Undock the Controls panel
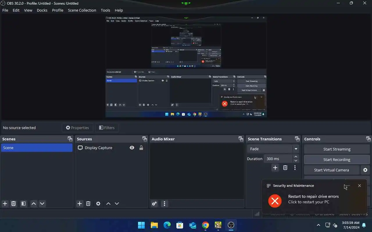The height and width of the screenshot is (232, 372). click(368, 139)
